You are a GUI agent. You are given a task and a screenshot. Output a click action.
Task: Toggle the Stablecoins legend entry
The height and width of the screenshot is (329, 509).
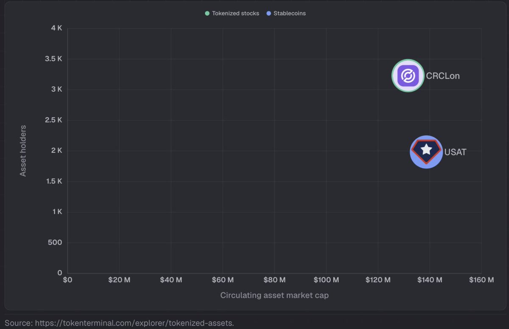[286, 13]
